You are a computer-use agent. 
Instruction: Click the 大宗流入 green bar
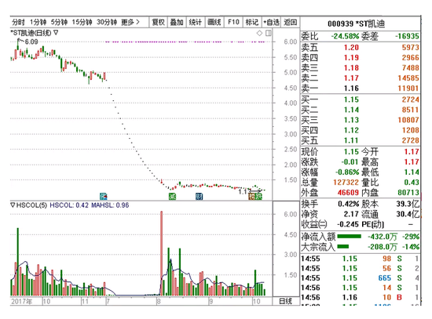point(343,246)
